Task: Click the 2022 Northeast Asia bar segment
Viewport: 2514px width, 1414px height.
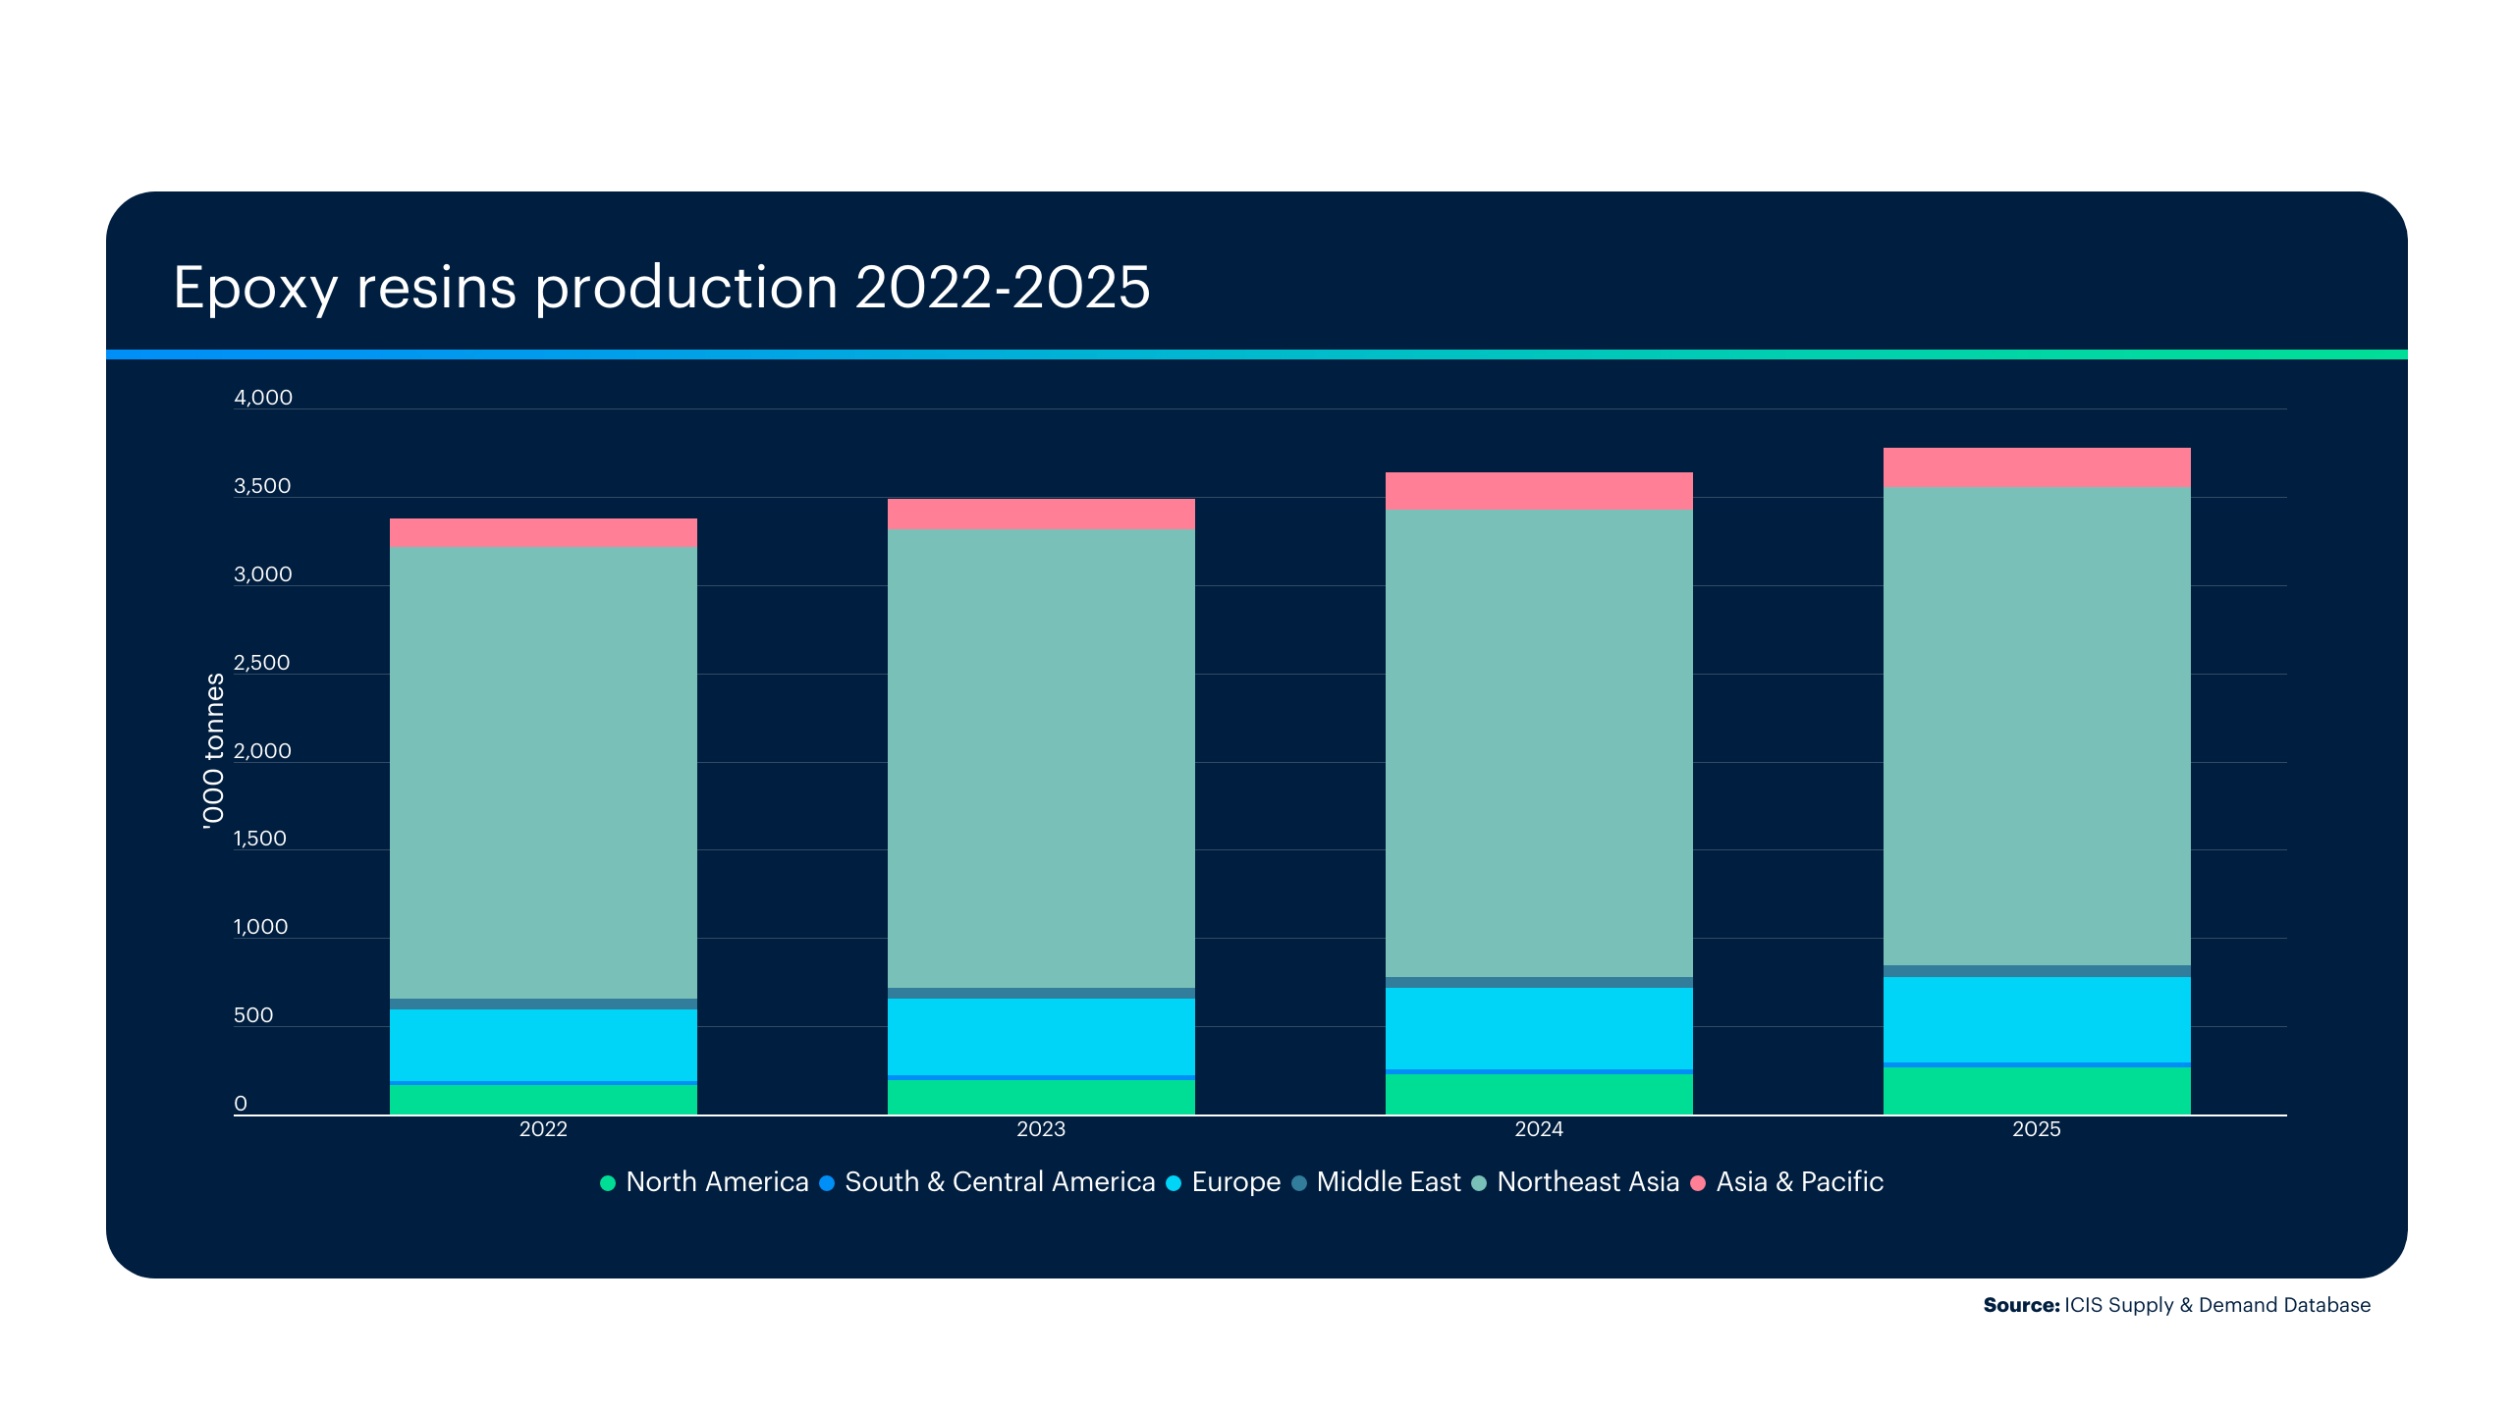Action: [543, 773]
